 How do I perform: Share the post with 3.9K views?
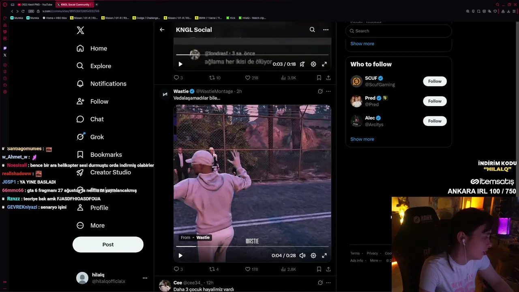(328, 78)
